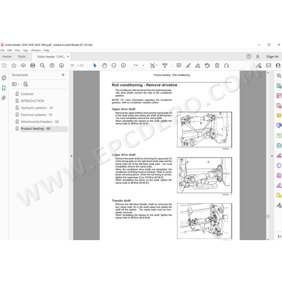Screen dimensions: 282x282
Task: Add a comment with sticky note icon
Action: [179, 65]
